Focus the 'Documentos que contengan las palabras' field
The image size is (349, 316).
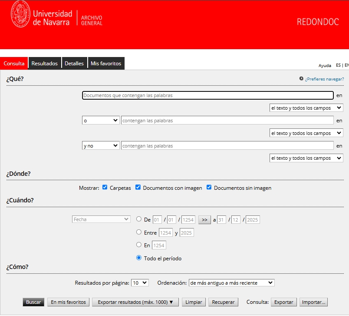[207, 95]
